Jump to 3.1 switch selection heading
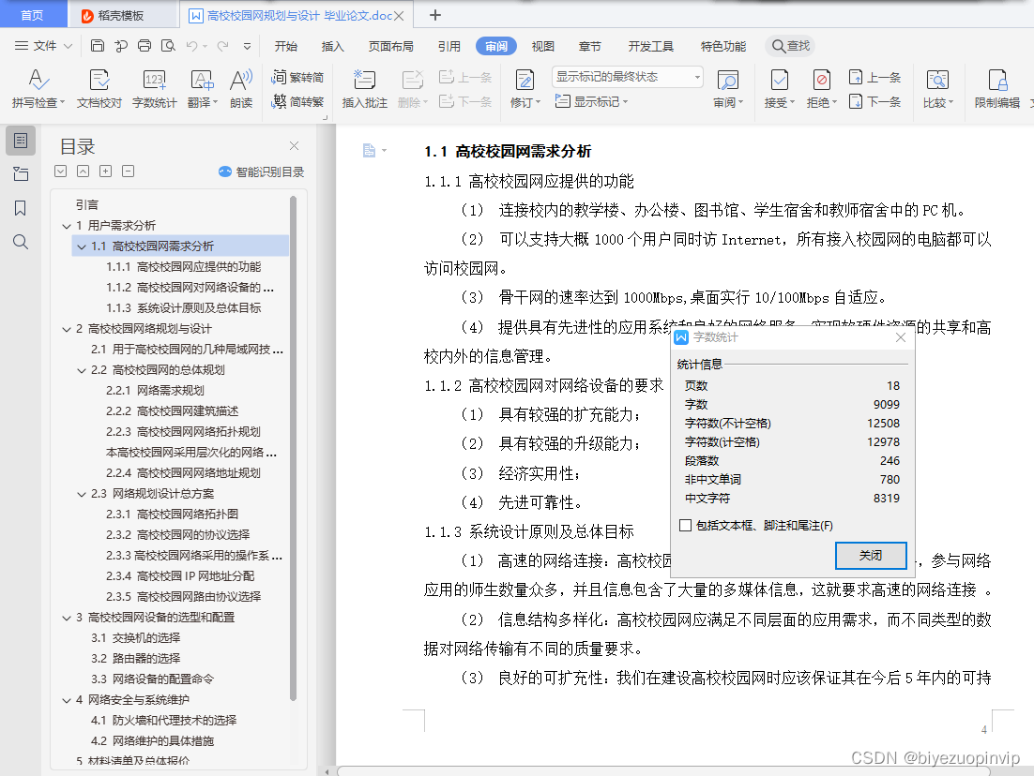Screen dimensions: 1034x776 [x=135, y=637]
